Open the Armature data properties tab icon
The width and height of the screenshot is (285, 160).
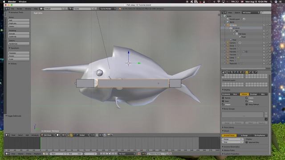(x=247, y=72)
